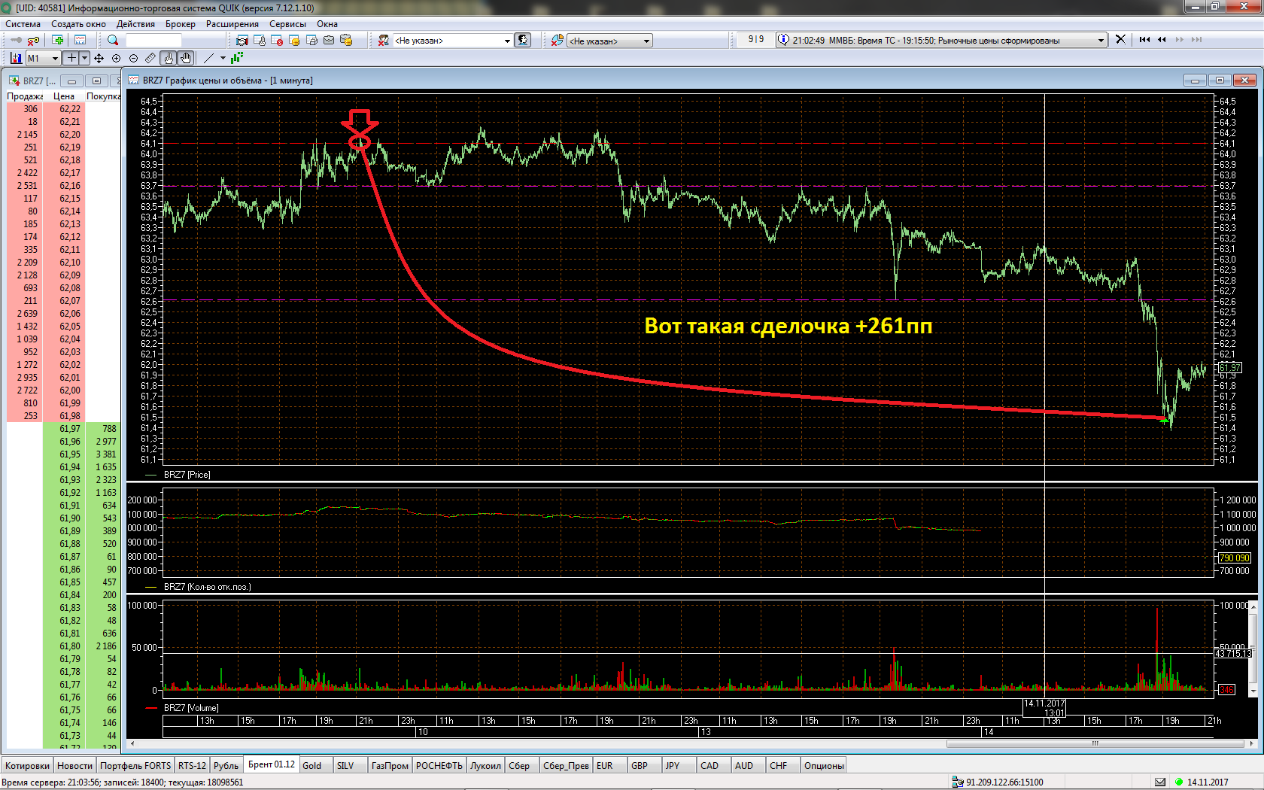Jump to first message arrow
The width and height of the screenshot is (1264, 790).
point(1144,39)
